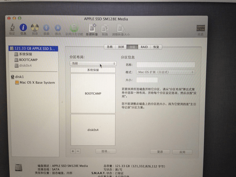Click the plus button to add partition
The height and width of the screenshot is (177, 236).
[x=73, y=151]
